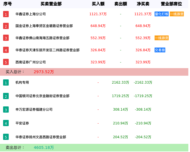Click net value -210.94万
This screenshot has width=190, height=152.
(143, 123)
